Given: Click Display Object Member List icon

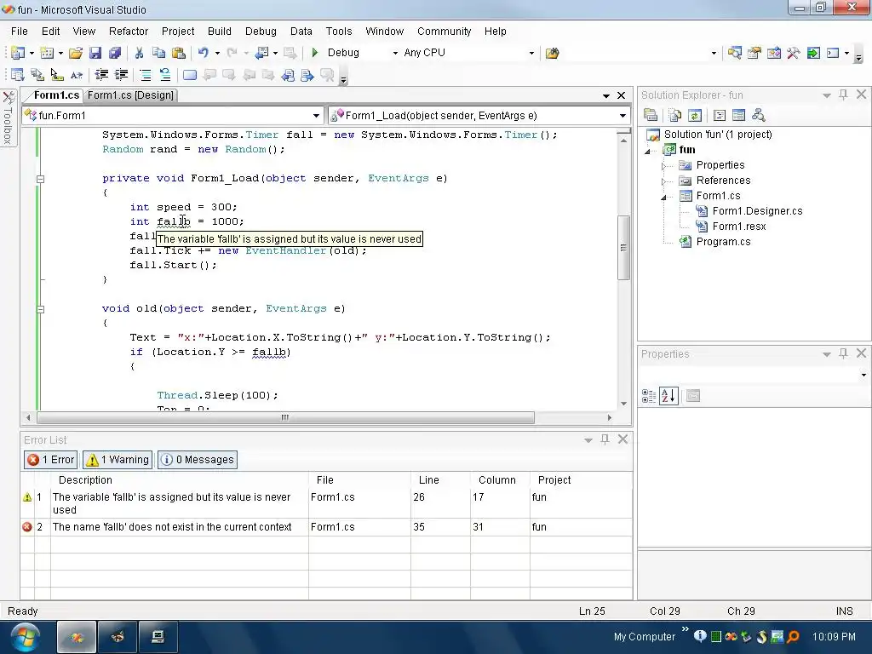Looking at the screenshot, I should pyautogui.click(x=18, y=75).
